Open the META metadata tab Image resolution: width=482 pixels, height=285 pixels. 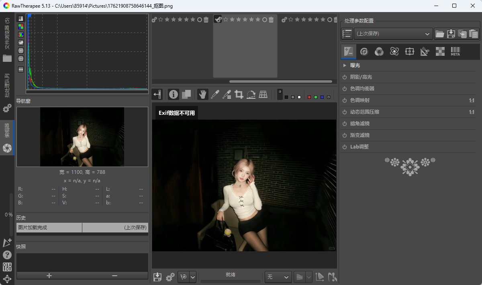pyautogui.click(x=455, y=51)
